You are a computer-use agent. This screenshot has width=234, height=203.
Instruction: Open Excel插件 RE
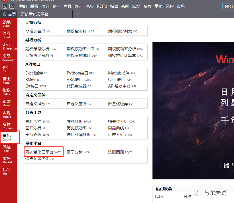click(36, 73)
